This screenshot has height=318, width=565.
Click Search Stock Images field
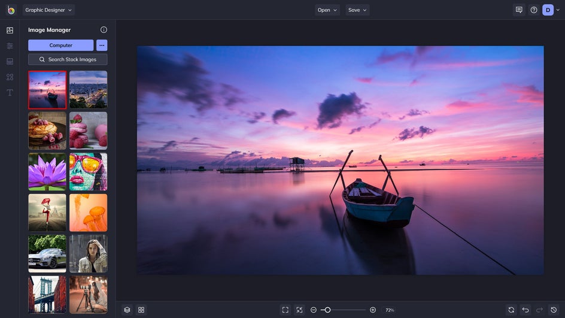68,59
